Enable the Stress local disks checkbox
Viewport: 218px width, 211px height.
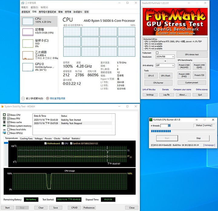tap(8, 129)
